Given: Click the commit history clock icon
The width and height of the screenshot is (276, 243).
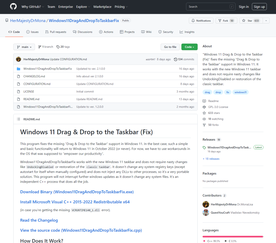Looking at the screenshot, I should tap(176, 59).
